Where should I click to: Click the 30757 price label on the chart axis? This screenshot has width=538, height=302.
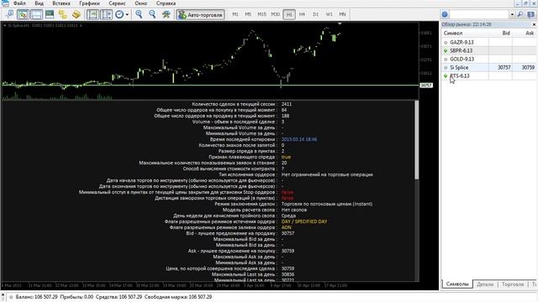coord(426,86)
